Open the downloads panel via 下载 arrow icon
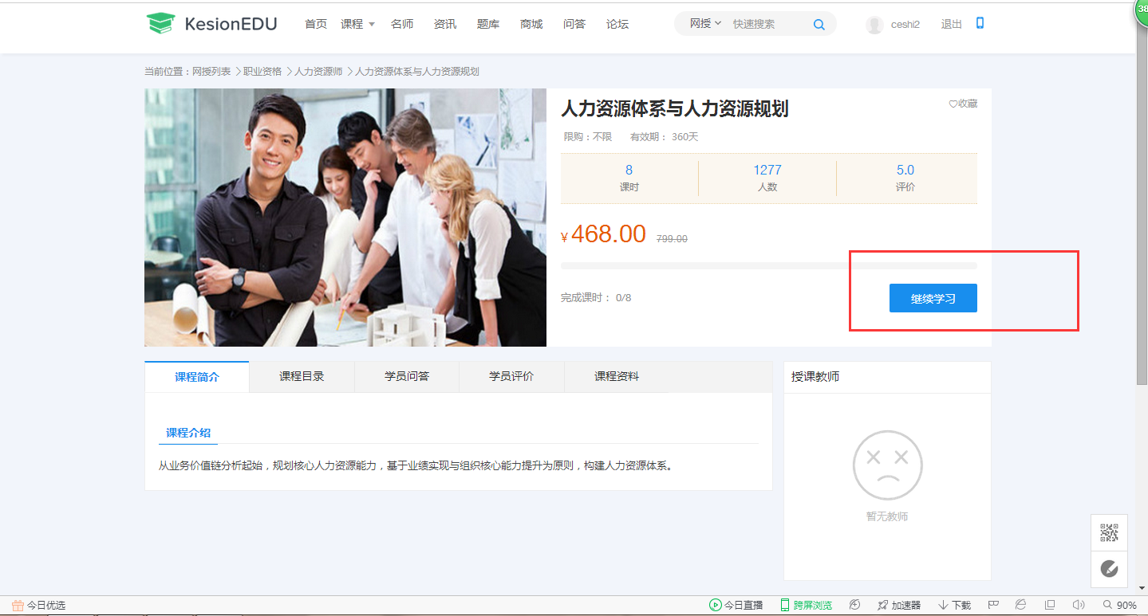This screenshot has height=616, width=1148. click(x=953, y=605)
